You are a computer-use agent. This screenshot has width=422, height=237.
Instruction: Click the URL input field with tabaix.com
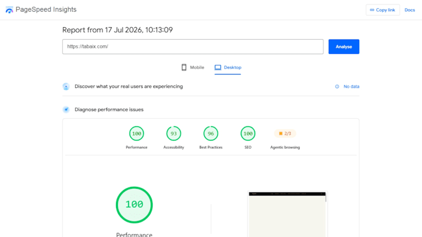coord(193,46)
